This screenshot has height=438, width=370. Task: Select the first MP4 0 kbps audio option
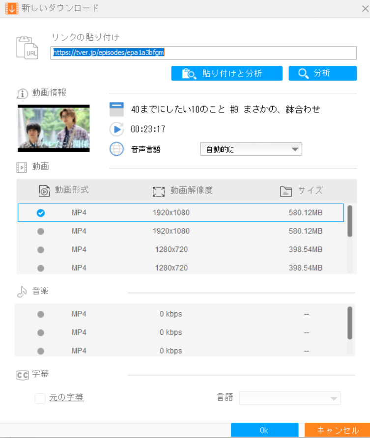41,314
